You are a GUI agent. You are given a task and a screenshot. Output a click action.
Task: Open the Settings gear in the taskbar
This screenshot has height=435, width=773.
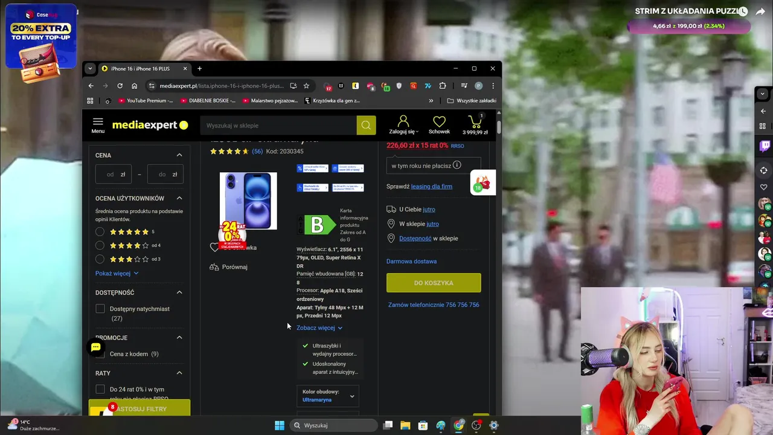(494, 425)
